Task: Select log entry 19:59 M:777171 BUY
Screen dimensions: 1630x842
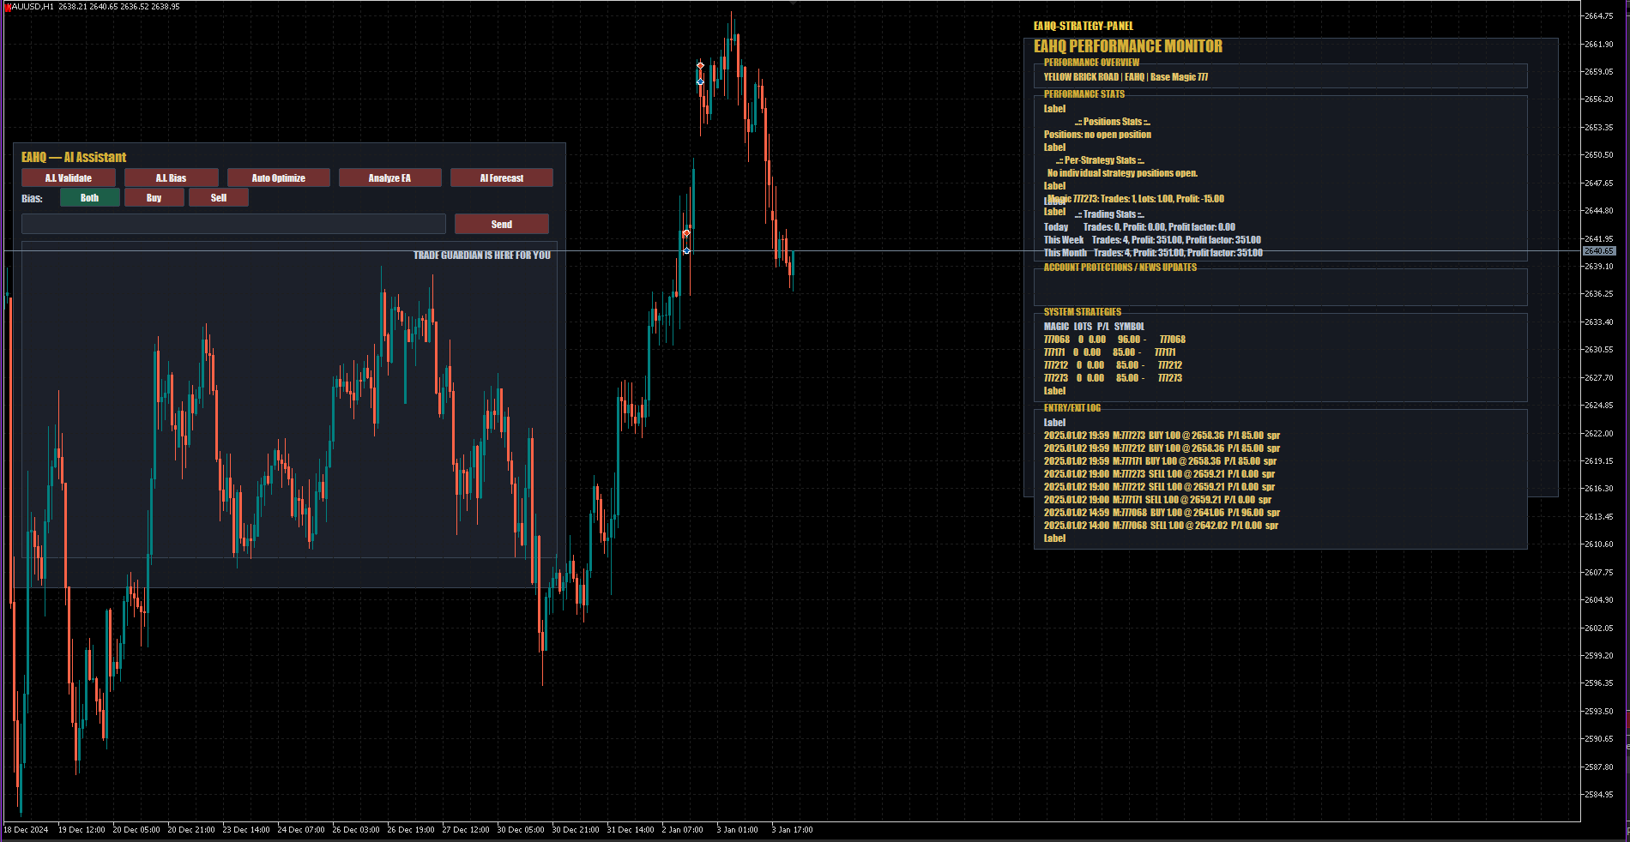Action: point(1160,461)
